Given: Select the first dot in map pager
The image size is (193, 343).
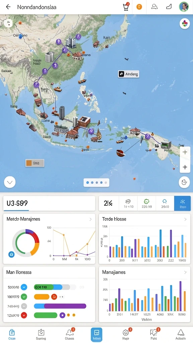Looking at the screenshot, I should [x=88, y=183].
